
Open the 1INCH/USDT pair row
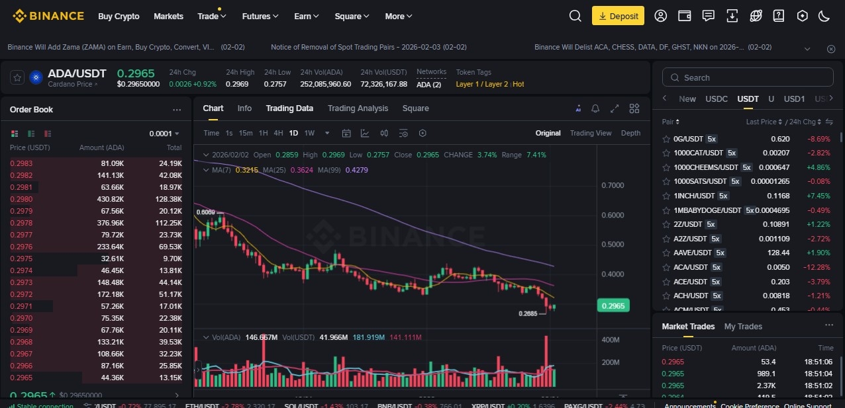click(748, 196)
